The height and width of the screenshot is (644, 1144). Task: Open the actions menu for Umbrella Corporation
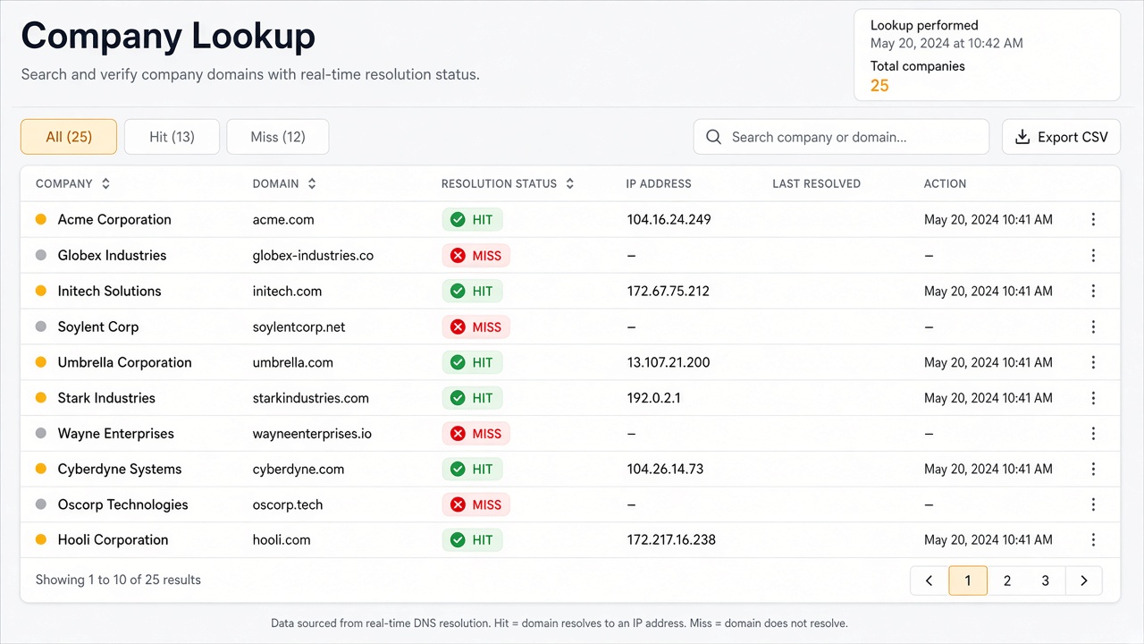click(1093, 362)
